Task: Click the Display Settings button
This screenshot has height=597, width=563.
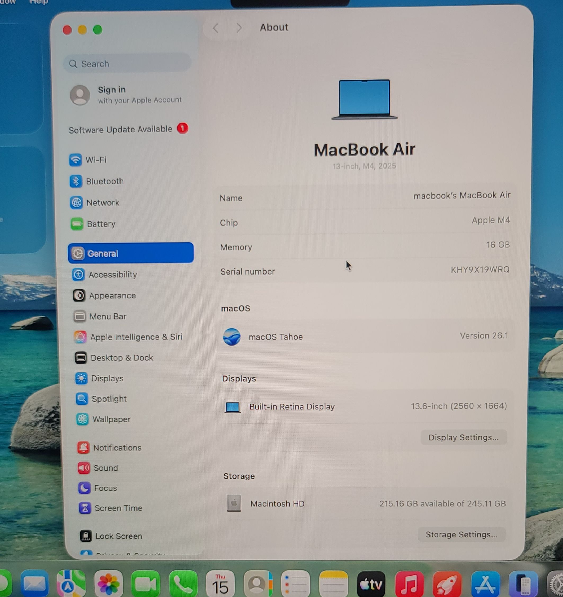Action: [x=463, y=437]
